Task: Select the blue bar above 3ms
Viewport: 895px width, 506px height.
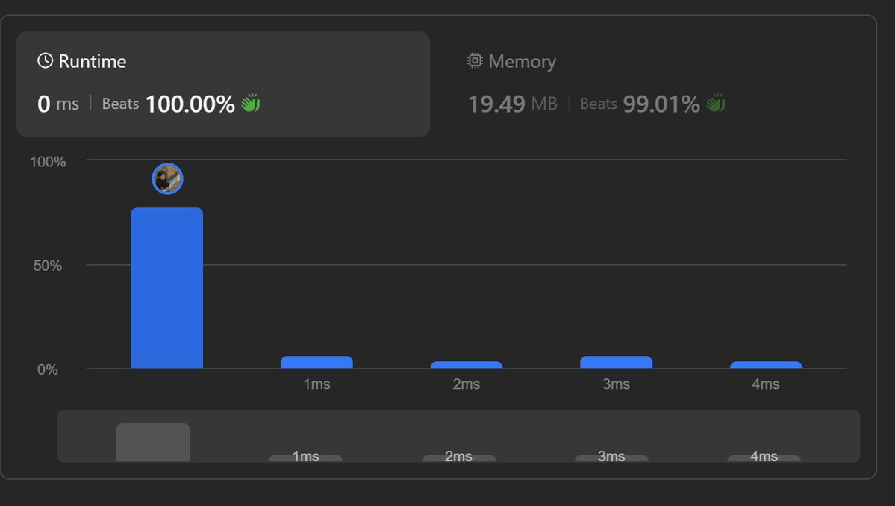Action: [x=617, y=362]
